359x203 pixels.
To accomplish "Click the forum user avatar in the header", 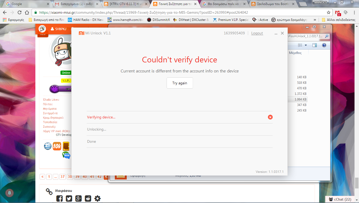I will tap(42, 29).
